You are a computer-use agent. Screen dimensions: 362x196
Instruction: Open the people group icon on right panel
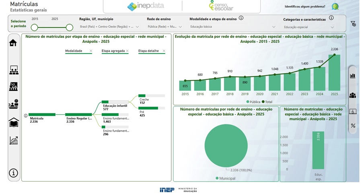(x=353, y=95)
